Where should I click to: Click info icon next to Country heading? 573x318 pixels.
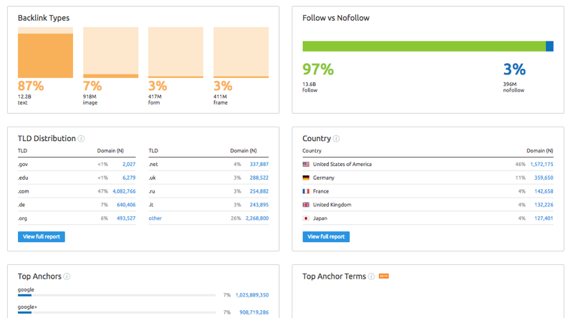pos(337,139)
